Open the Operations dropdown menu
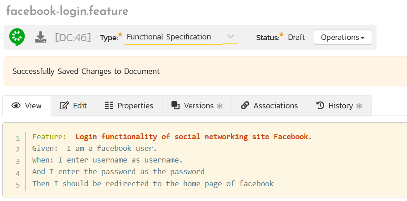This screenshot has height=201, width=407. [x=343, y=37]
